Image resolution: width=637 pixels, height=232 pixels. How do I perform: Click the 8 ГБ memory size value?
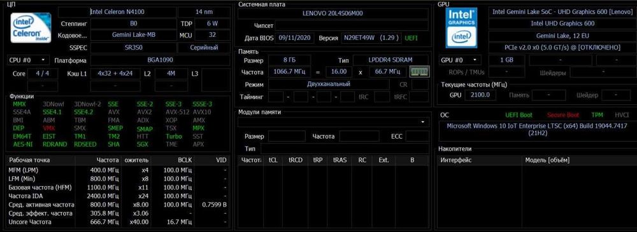290,60
